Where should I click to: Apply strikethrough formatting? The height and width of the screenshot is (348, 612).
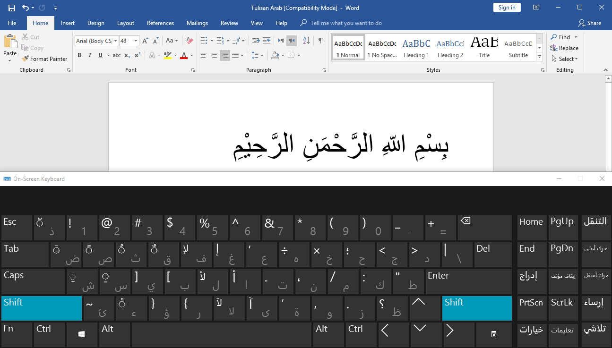click(117, 55)
